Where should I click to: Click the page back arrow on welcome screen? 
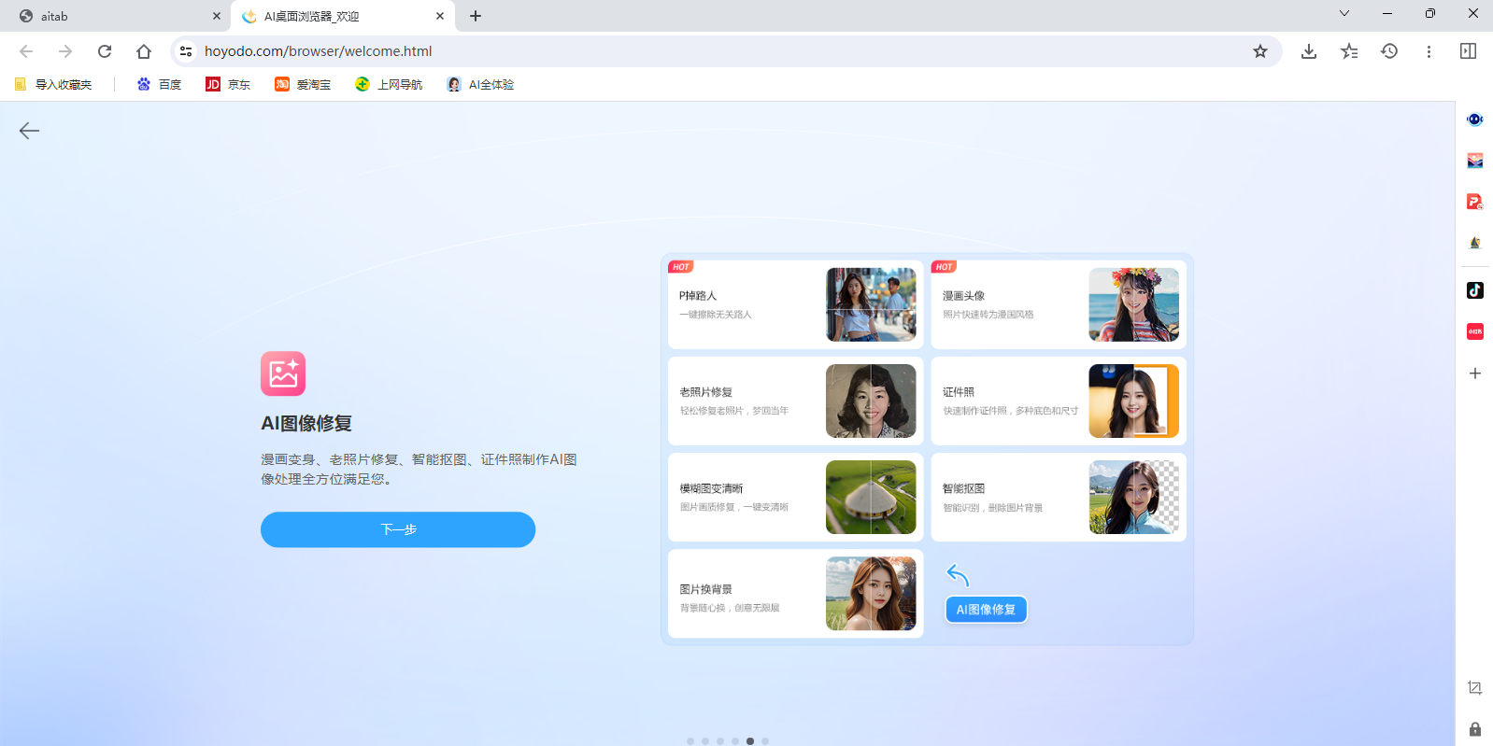[29, 131]
